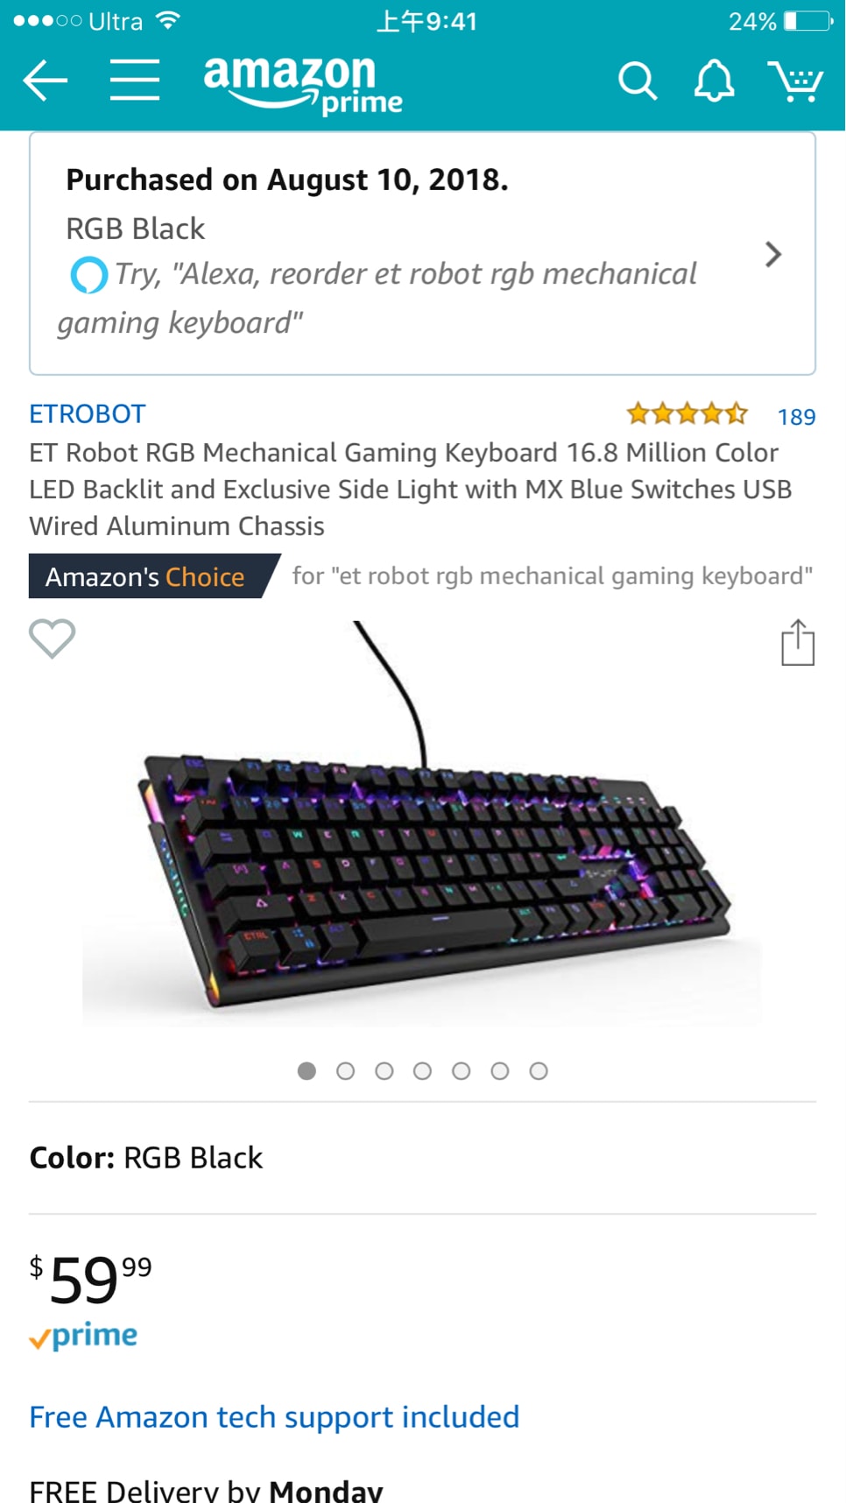The width and height of the screenshot is (846, 1503).
Task: Select the last image page dot
Action: [539, 1071]
